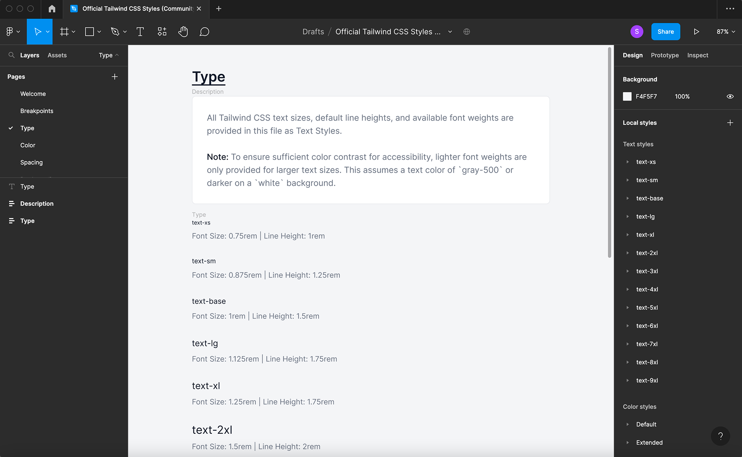Expand the text-sm text style group
The image size is (742, 457).
pos(628,180)
